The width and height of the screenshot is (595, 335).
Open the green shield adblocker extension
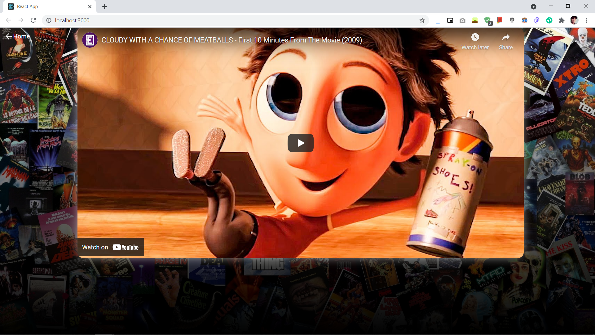tap(487, 20)
